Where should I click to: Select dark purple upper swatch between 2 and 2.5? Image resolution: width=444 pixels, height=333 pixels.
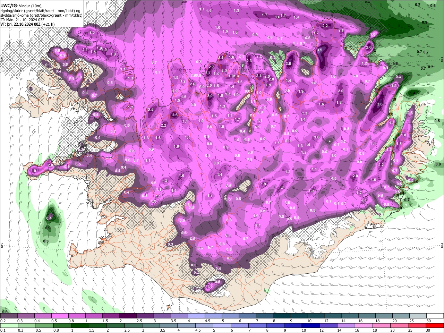128,316
